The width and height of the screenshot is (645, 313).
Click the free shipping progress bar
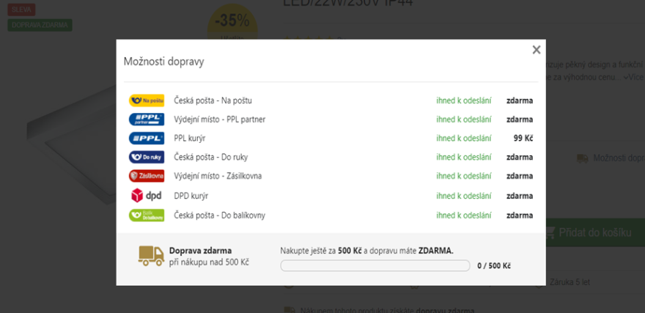[x=375, y=265]
